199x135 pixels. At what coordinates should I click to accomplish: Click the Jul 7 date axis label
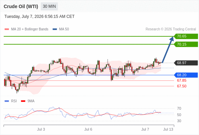click(x=145, y=129)
